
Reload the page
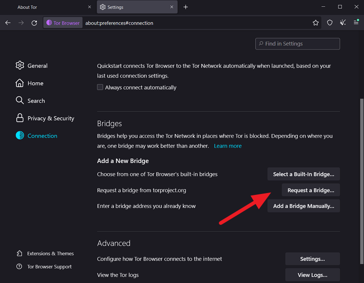tap(34, 22)
